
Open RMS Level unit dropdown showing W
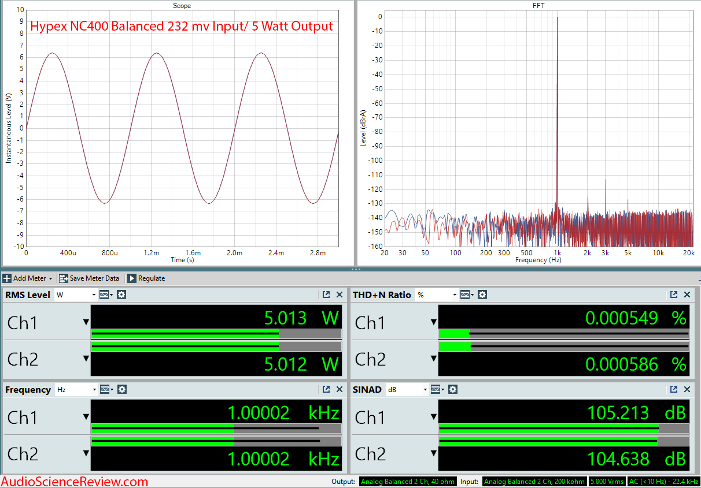coord(76,295)
